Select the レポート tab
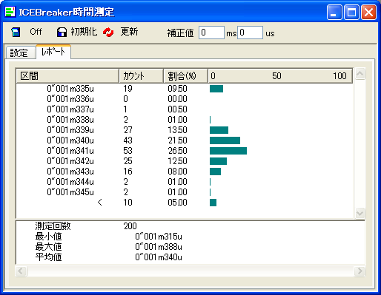Viewport: 381px width, 295px height. (53, 52)
